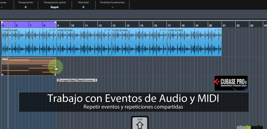The height and width of the screenshot is (129, 267).
Task: Click ruler at bar 6
Action: tap(17, 25)
